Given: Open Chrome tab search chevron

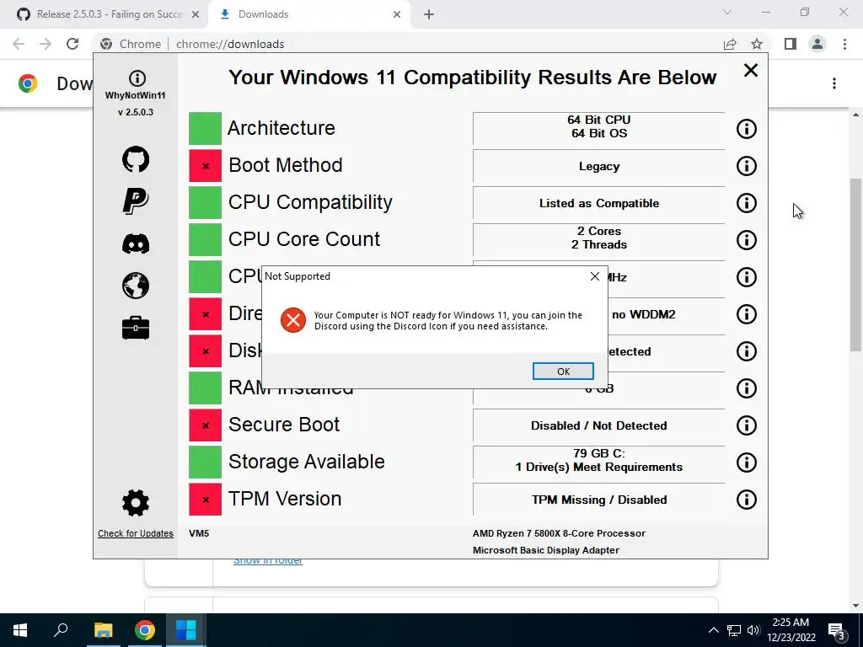Looking at the screenshot, I should 727,12.
